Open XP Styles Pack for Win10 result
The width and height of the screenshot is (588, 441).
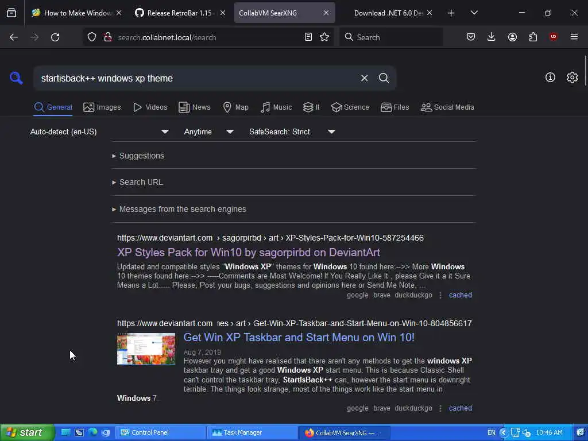[x=248, y=253]
